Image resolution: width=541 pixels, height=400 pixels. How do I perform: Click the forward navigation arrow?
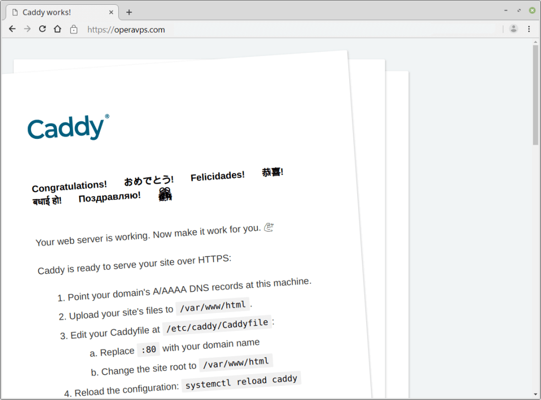[x=27, y=29]
